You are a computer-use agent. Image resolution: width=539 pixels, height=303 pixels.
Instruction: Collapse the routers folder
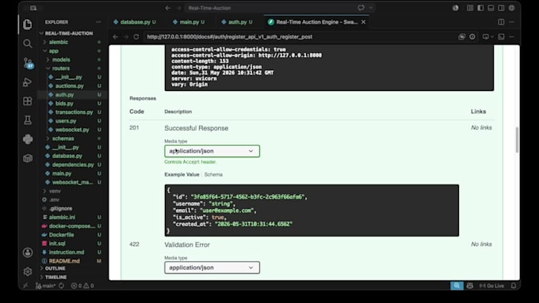61,68
